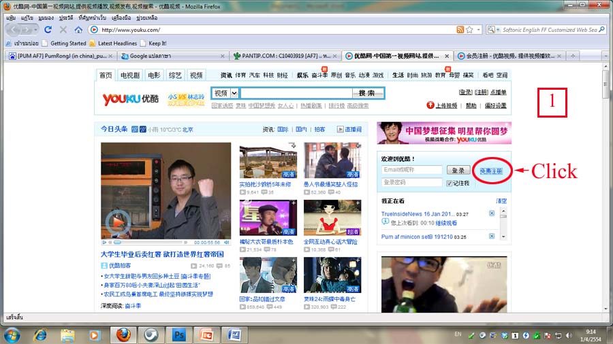Switch to PumRongJ (in china) tab

61,56
